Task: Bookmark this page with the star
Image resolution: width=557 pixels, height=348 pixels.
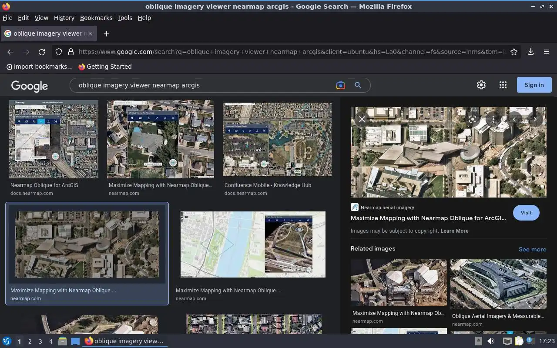Action: tap(514, 52)
